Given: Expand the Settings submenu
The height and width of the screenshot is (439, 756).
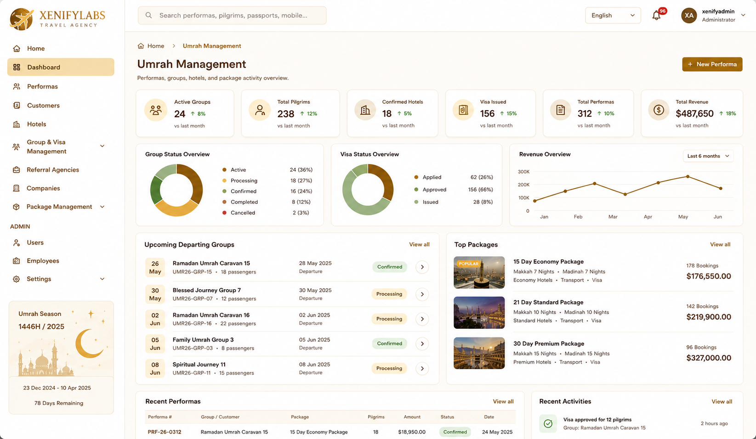Looking at the screenshot, I should pos(102,279).
